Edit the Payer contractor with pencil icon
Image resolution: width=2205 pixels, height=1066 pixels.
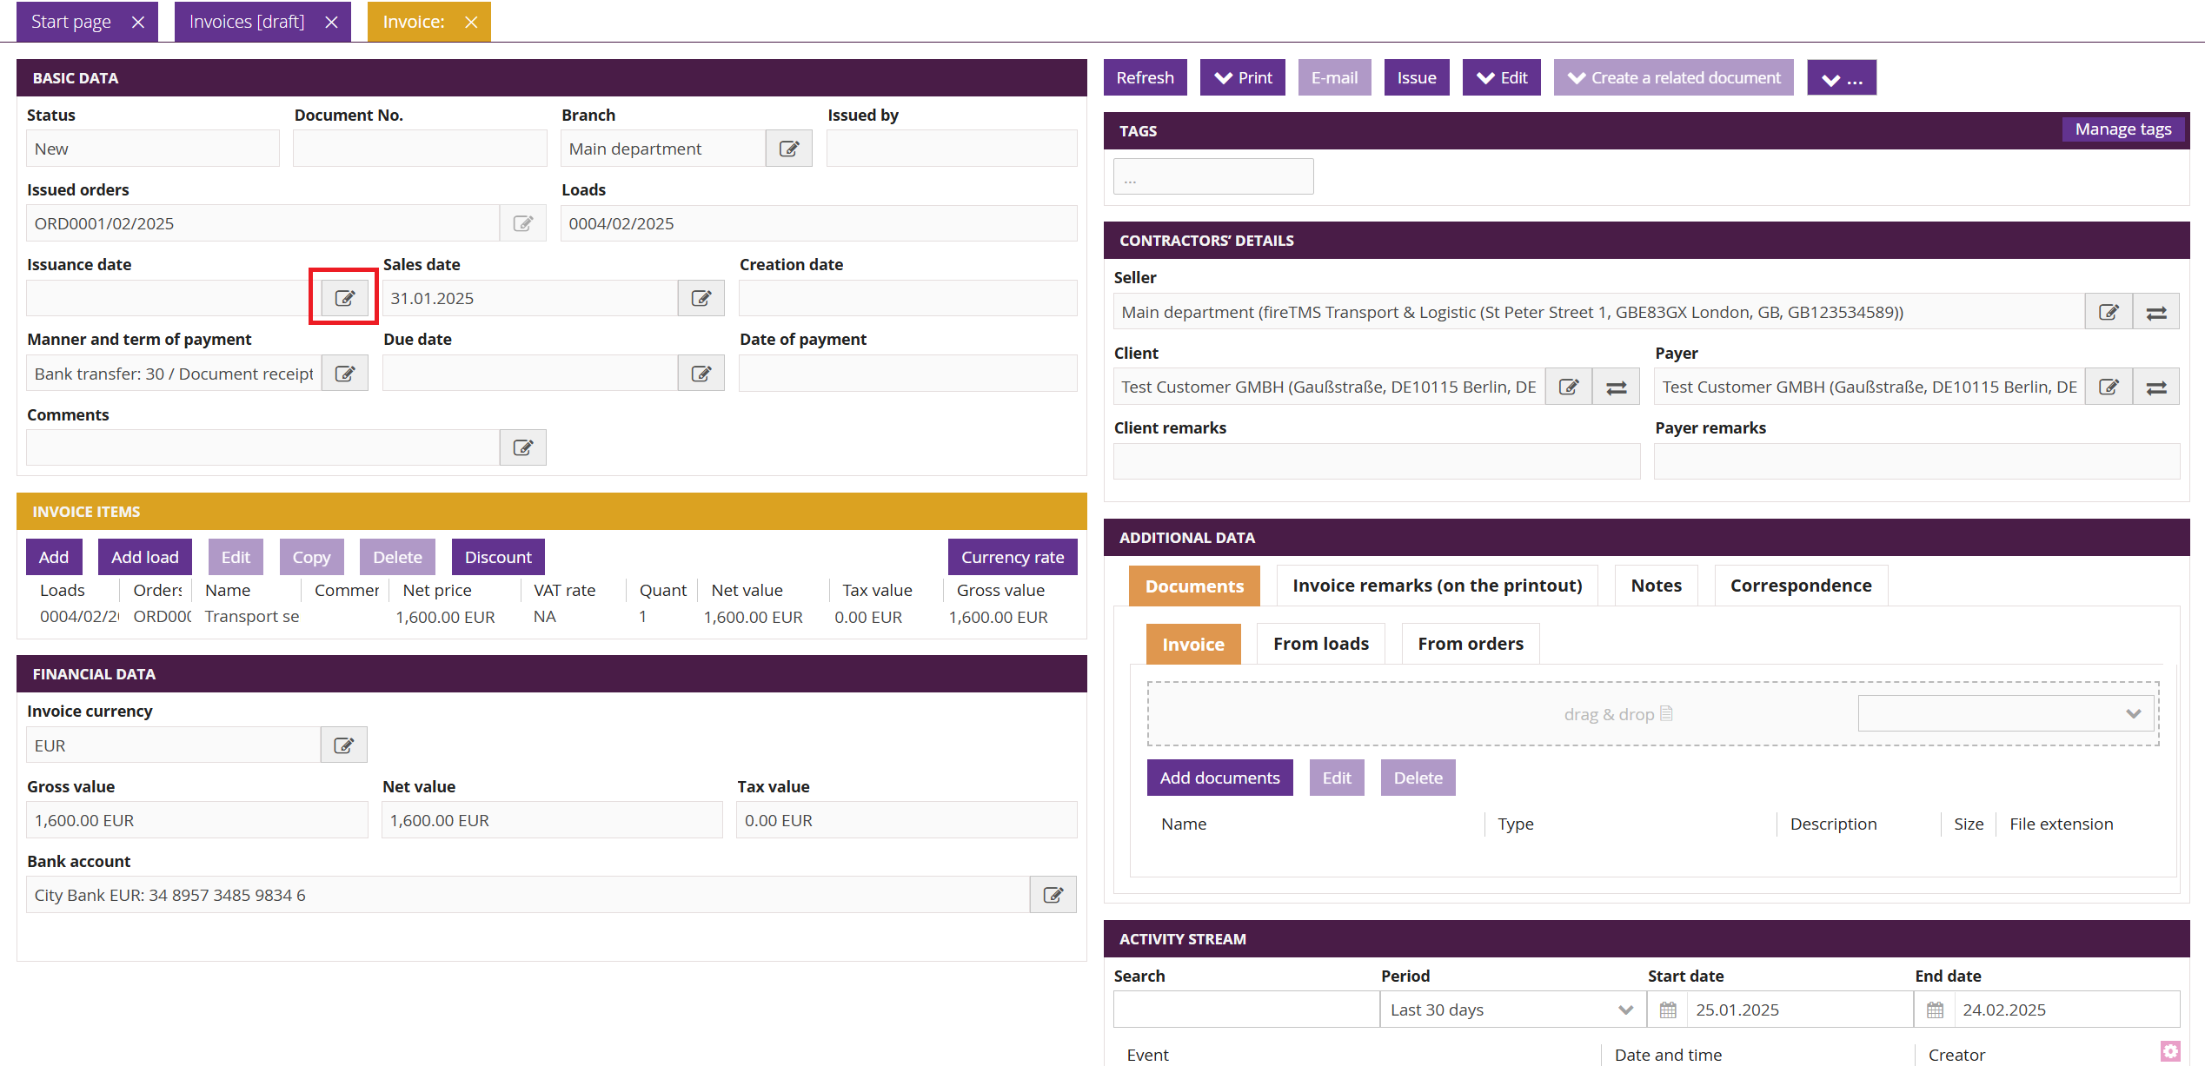click(x=2108, y=387)
